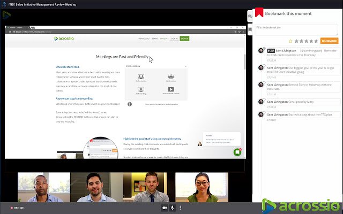The height and width of the screenshot is (214, 343).
Task: Click the info icon below session options
Action: (x=130, y=104)
